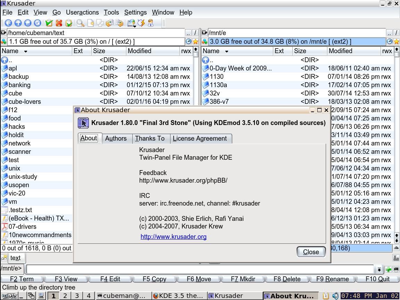Go up one directory with the toolbar Up arrow
The width and height of the screenshot is (400, 300).
(18, 23)
